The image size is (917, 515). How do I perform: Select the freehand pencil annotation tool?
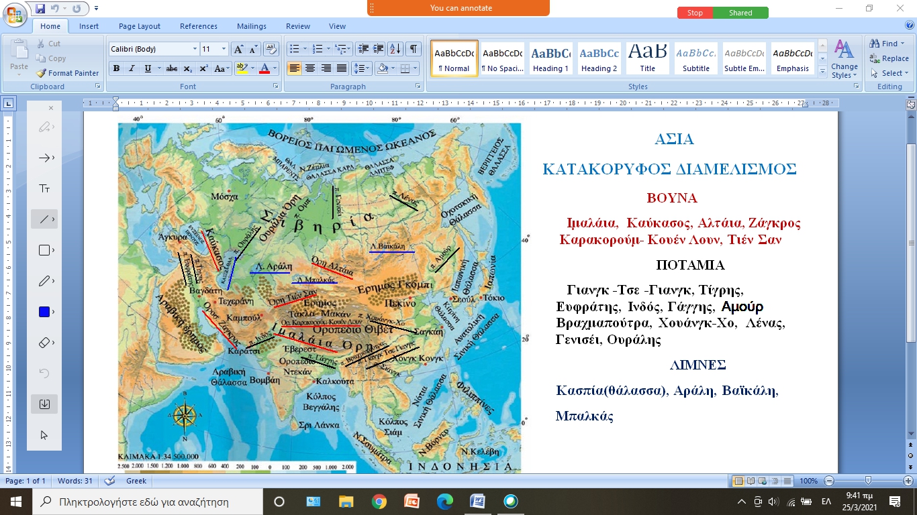(44, 281)
